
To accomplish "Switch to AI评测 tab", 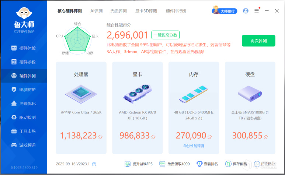I will 97,11.
